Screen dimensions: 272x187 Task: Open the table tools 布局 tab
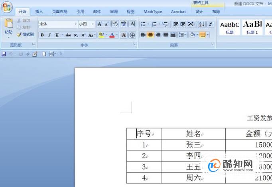(216, 12)
